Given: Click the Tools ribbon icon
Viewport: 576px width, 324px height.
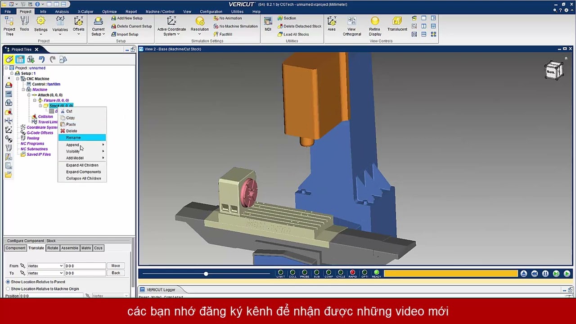Looking at the screenshot, I should click(x=24, y=24).
